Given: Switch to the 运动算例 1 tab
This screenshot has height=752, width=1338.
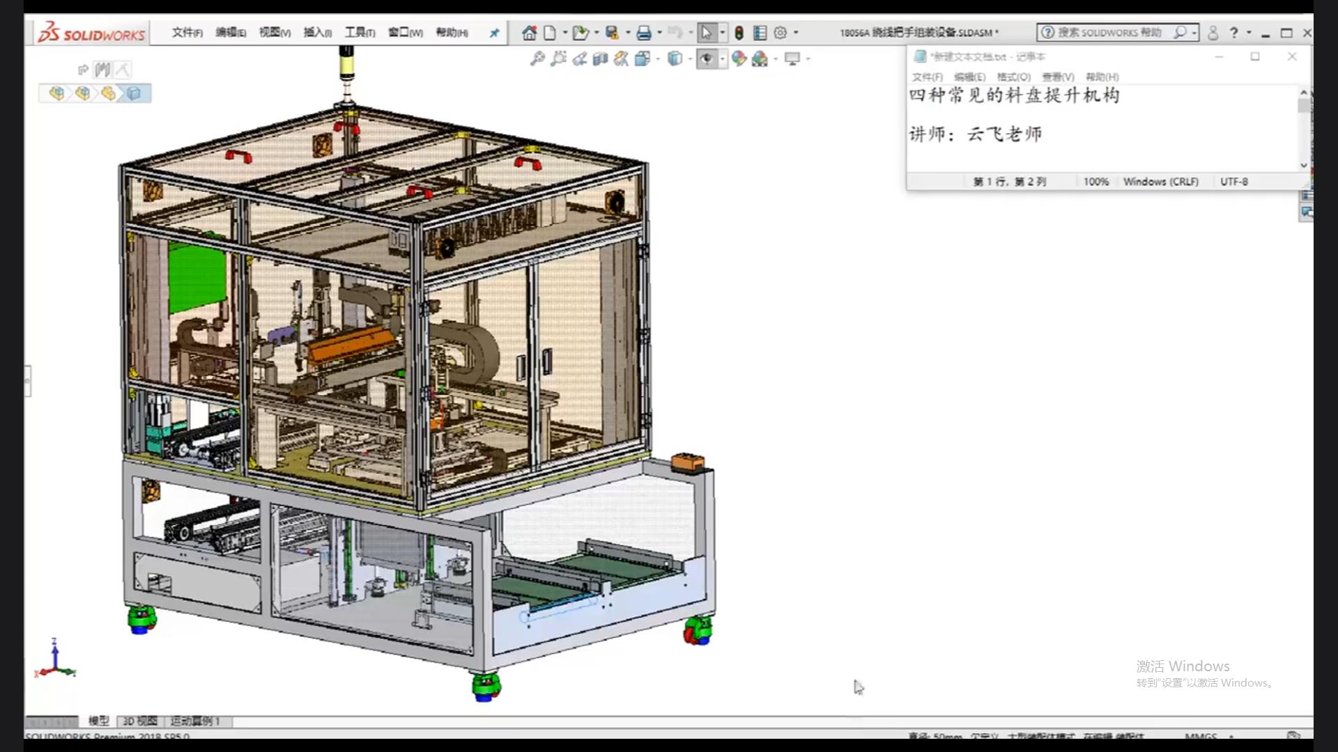Looking at the screenshot, I should [x=195, y=721].
